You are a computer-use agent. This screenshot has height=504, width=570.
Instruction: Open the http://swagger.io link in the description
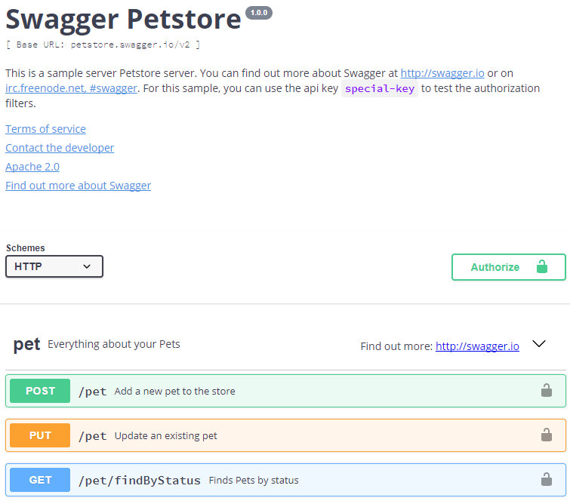pos(442,73)
